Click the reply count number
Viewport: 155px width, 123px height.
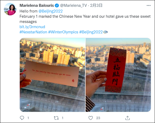pos(28,118)
